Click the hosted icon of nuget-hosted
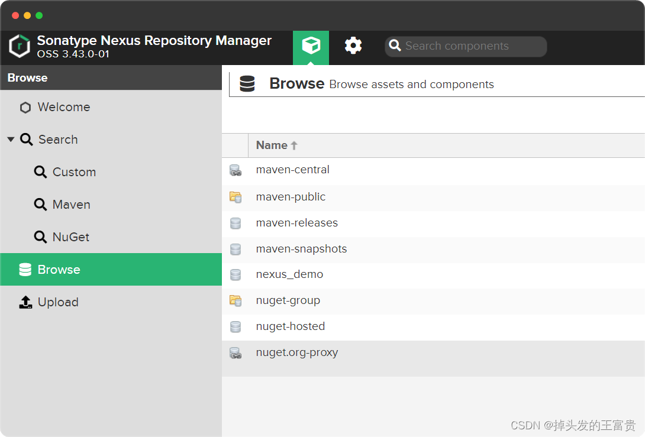The image size is (645, 437). (x=236, y=327)
